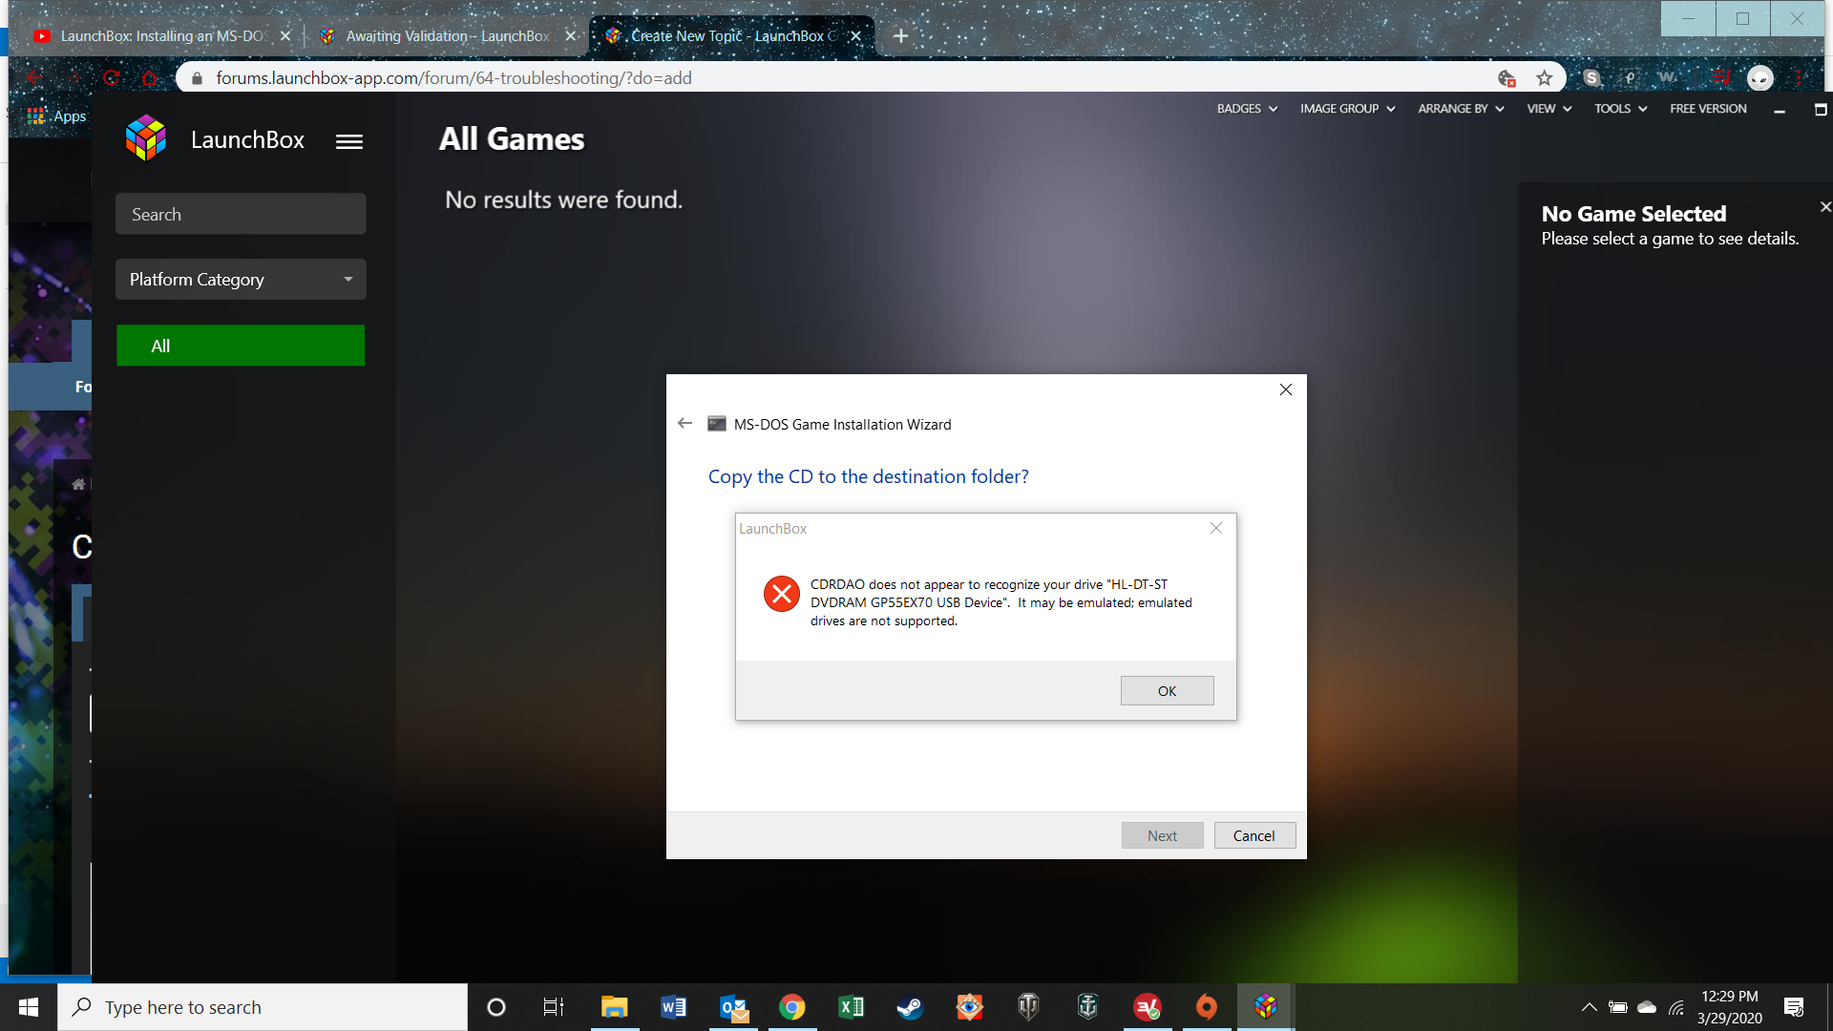The image size is (1833, 1031).
Task: Close the Awaiting Validation tab
Action: 571,36
